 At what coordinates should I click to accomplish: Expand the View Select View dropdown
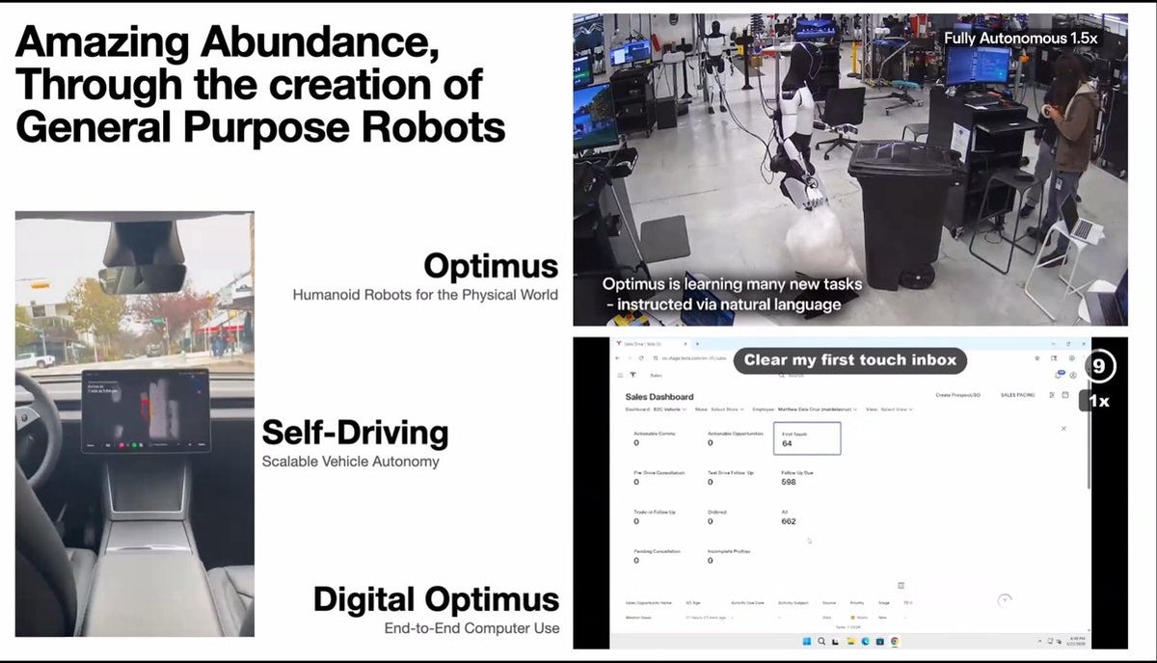click(890, 409)
